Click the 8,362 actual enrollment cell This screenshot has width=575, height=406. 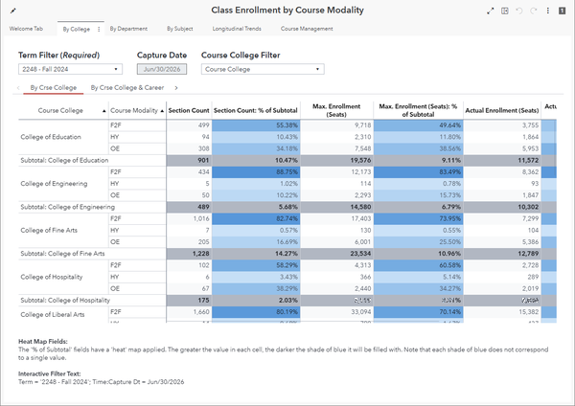click(502, 171)
